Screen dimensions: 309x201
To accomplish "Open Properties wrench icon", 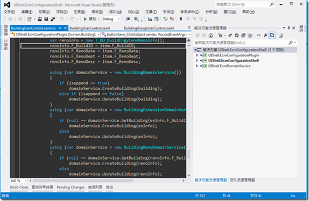I will click(265, 35).
